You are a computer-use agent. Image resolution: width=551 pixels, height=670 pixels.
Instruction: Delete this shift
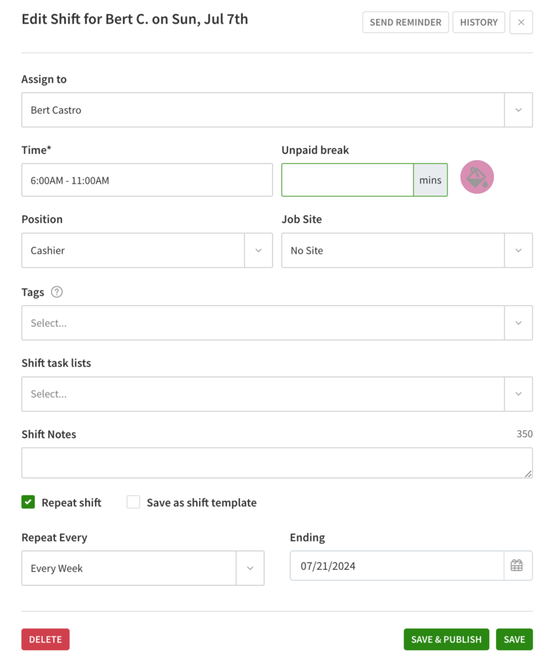click(45, 639)
